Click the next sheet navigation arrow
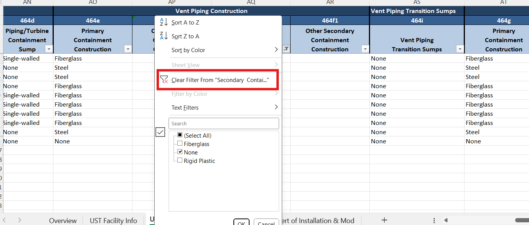The height and width of the screenshot is (225, 529). (x=20, y=220)
